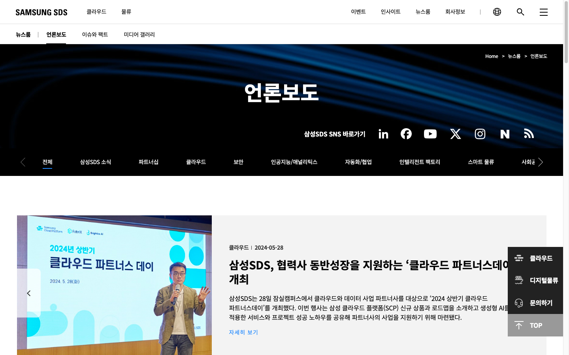Select the 자동화/협업 category tab
This screenshot has height=355, width=569.
358,162
